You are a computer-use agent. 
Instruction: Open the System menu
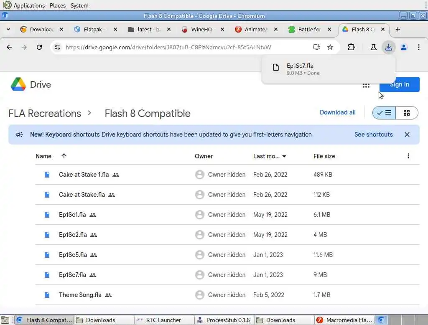coord(79,5)
